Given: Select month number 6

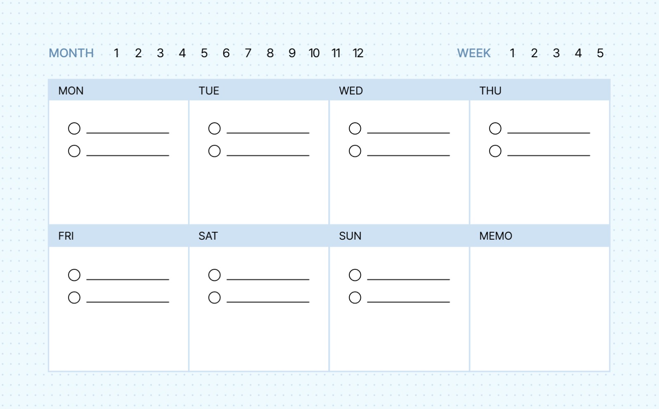Looking at the screenshot, I should point(226,53).
